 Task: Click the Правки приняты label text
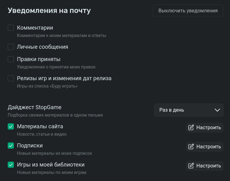coord(39,59)
